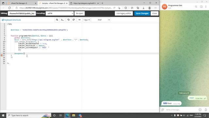Click the $botToken line in code
Viewport: 209px width, 118px height.
click(39, 30)
